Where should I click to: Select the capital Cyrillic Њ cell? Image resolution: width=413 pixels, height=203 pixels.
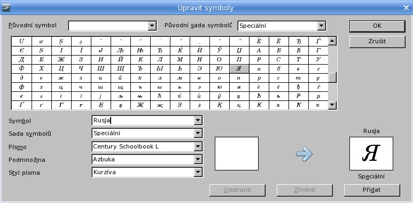coord(140,51)
